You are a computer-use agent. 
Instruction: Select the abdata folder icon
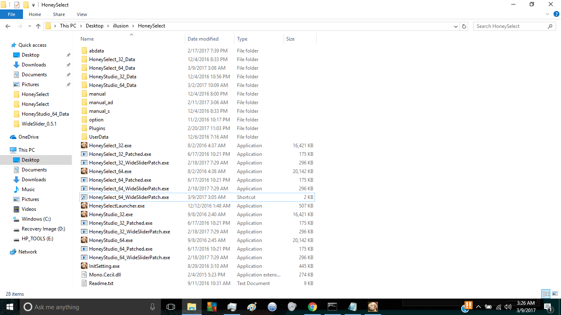point(84,51)
